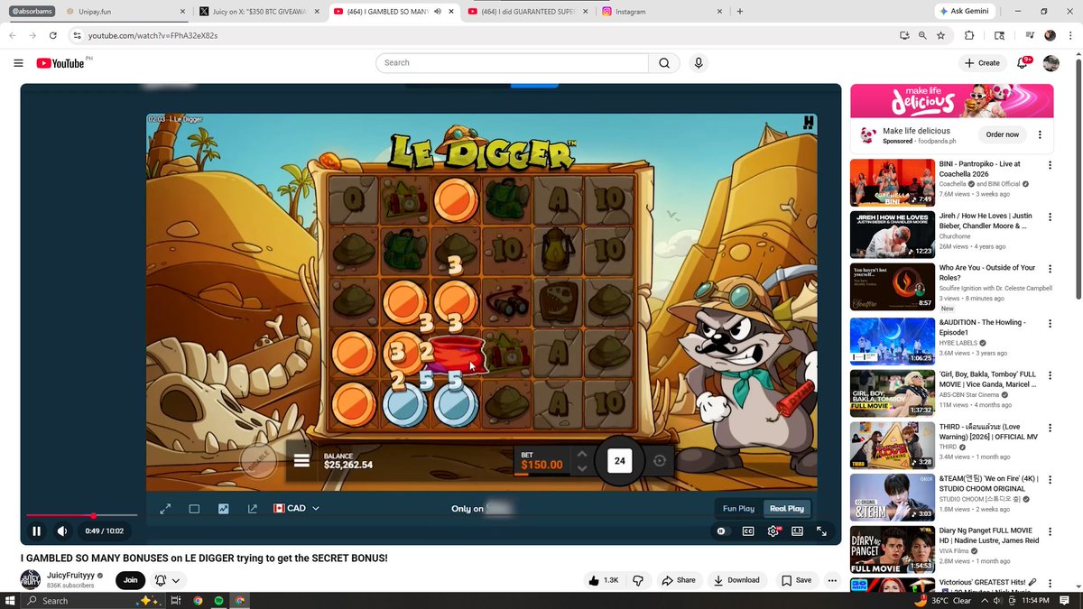Open the browser extensions puzzle icon
Screen dimensions: 1083x609
point(969,35)
